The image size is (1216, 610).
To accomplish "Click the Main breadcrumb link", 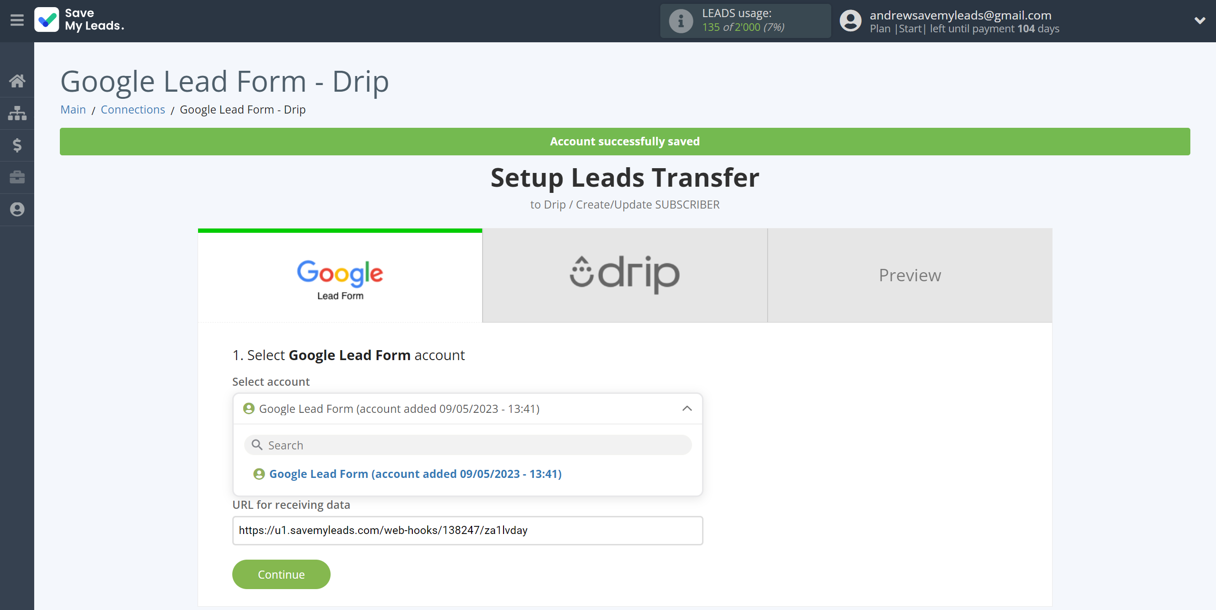I will click(73, 109).
